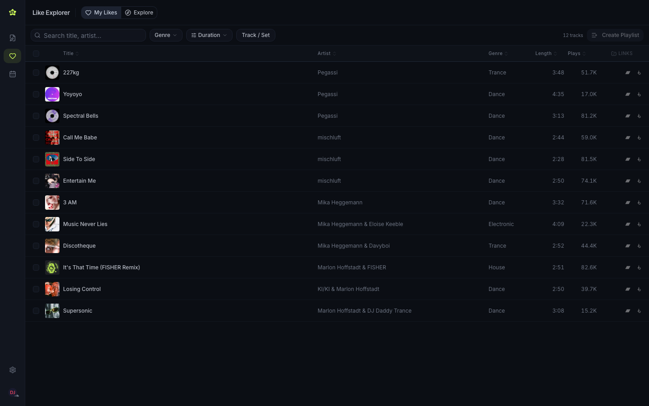The width and height of the screenshot is (649, 406).
Task: Open the Bandcamp link for Supersonic
Action: (627, 311)
